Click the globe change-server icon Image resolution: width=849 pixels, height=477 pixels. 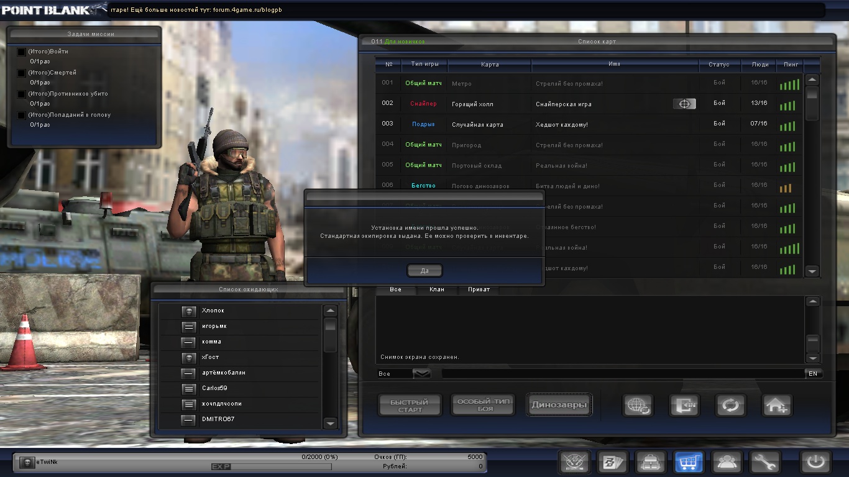(x=638, y=406)
